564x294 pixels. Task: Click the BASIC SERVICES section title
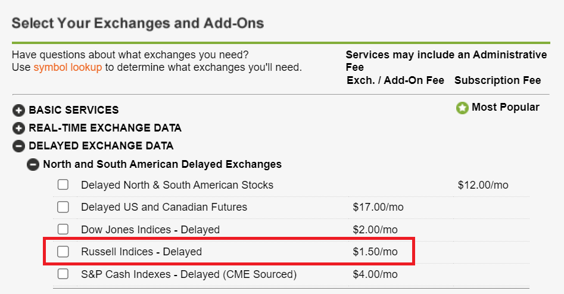click(x=74, y=110)
